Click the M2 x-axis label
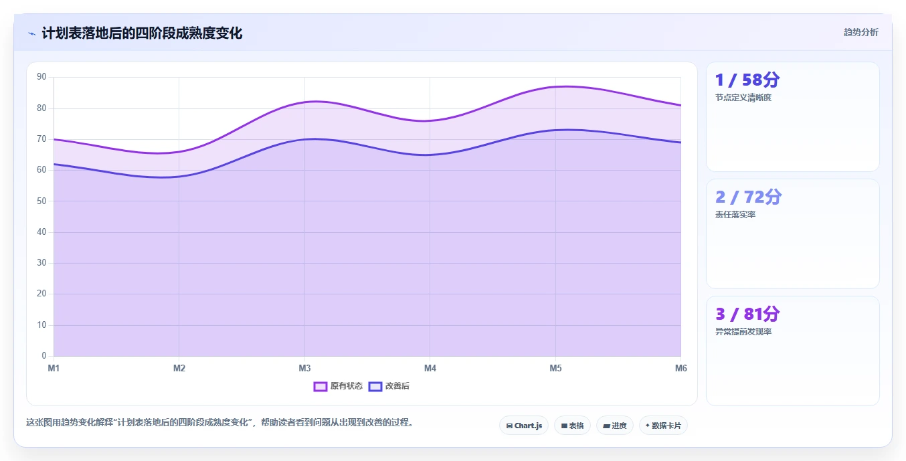This screenshot has height=461, width=906. (179, 368)
